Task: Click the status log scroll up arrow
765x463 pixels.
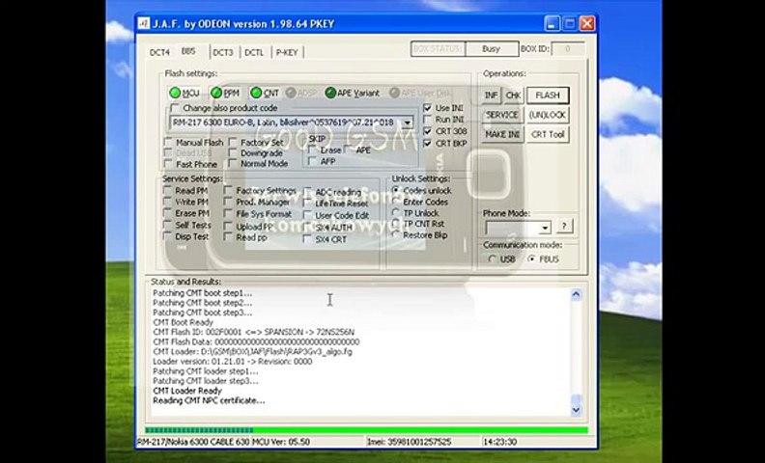Action: 576,294
